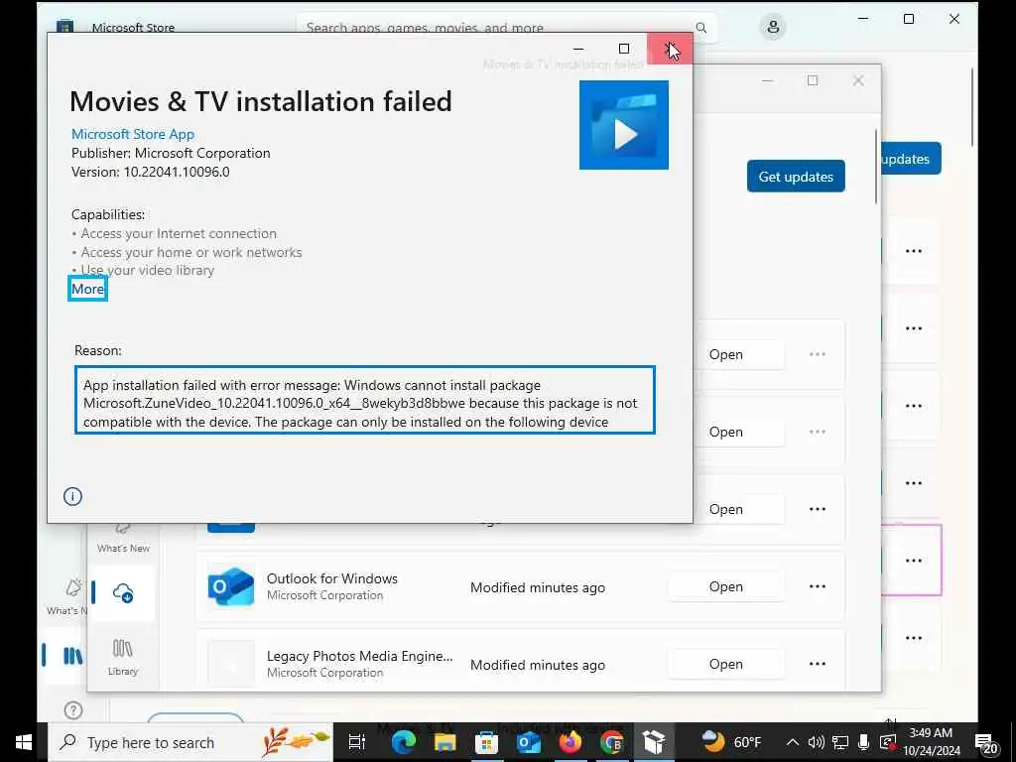Screen dimensions: 1016x762
Task: Open What's New in the middle Store window sidebar
Action: coord(123,536)
